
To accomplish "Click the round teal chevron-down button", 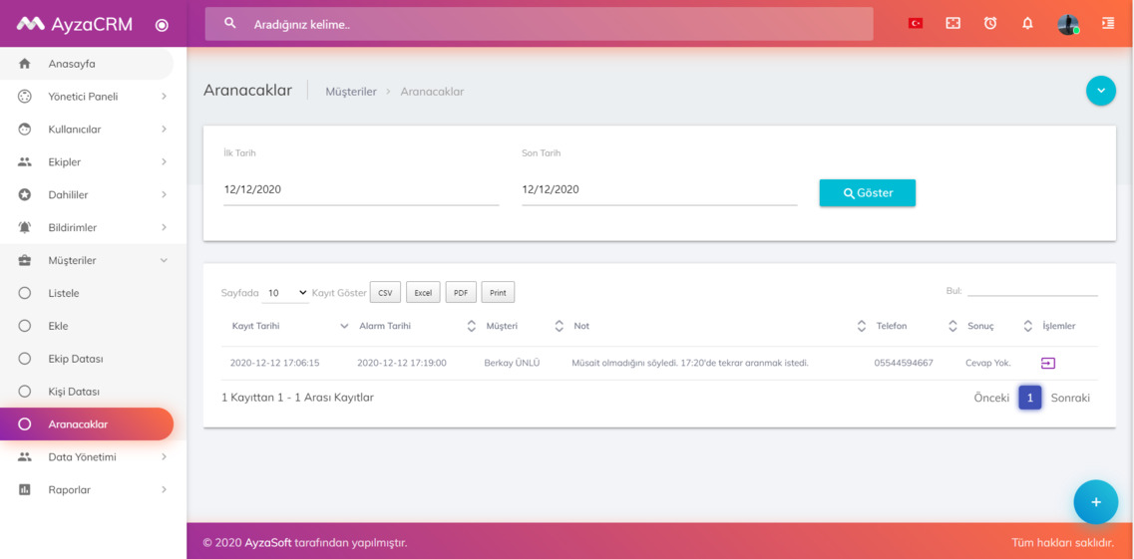I will pos(1100,91).
